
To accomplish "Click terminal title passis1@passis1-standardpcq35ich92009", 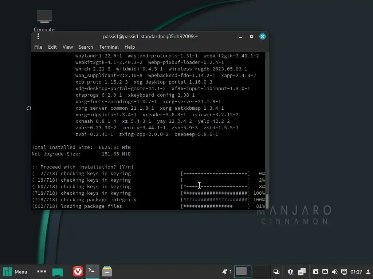I will point(150,37).
